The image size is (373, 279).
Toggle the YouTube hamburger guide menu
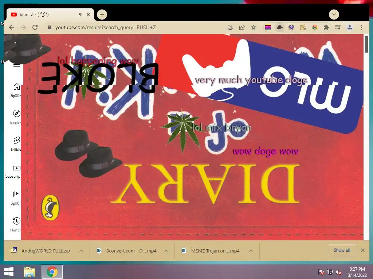click(17, 65)
